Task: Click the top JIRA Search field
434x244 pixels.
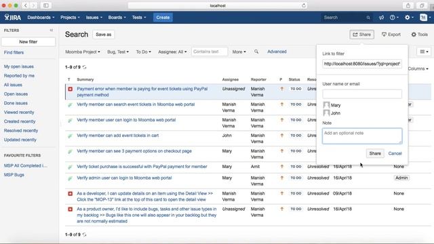Action: click(x=347, y=18)
